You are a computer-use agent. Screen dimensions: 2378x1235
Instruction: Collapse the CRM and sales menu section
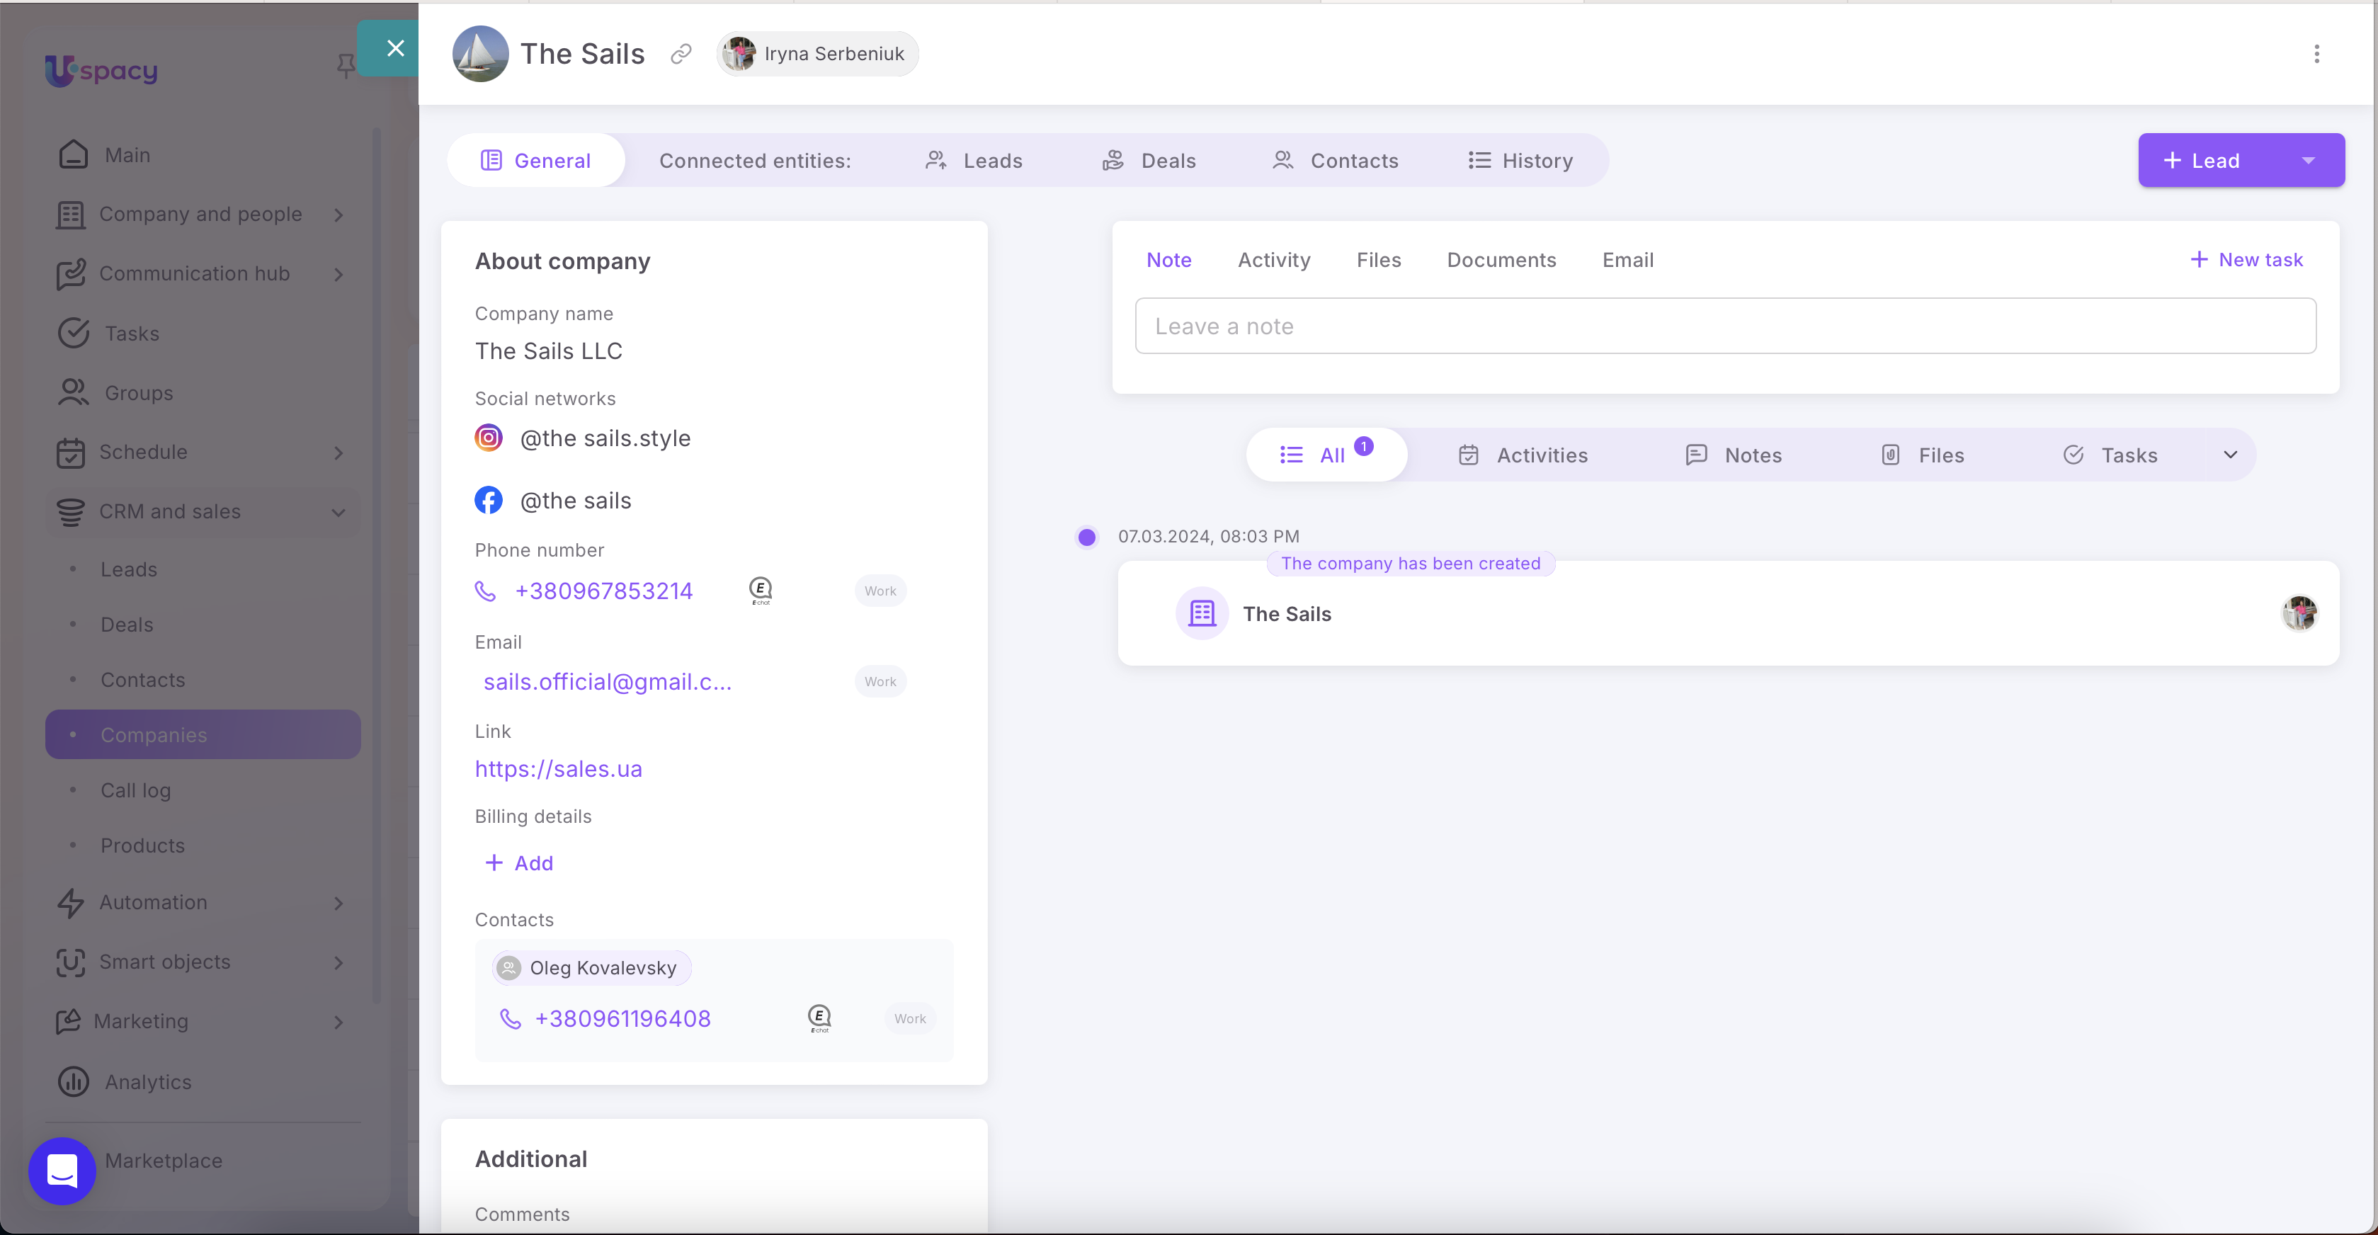pos(338,512)
